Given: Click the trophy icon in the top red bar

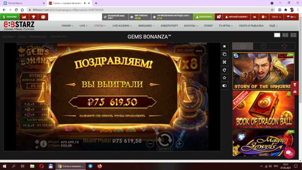Looking at the screenshot, I should 34,17.
